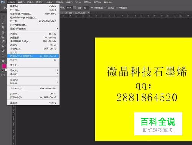Viewport: 192px width, 145px height.
Task: Click the Ps application logo
Action: (x=3, y=2)
